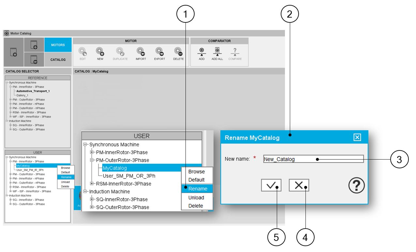Click the New name input field
The height and width of the screenshot is (252, 416).
pos(313,159)
